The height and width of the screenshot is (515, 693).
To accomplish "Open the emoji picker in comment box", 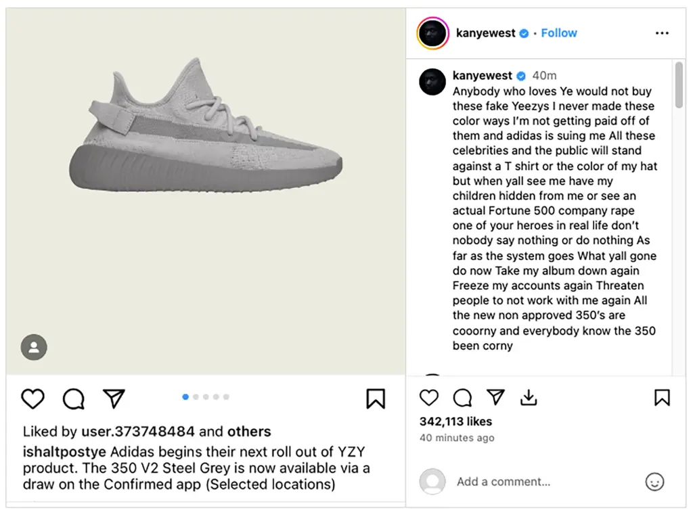I will (654, 482).
